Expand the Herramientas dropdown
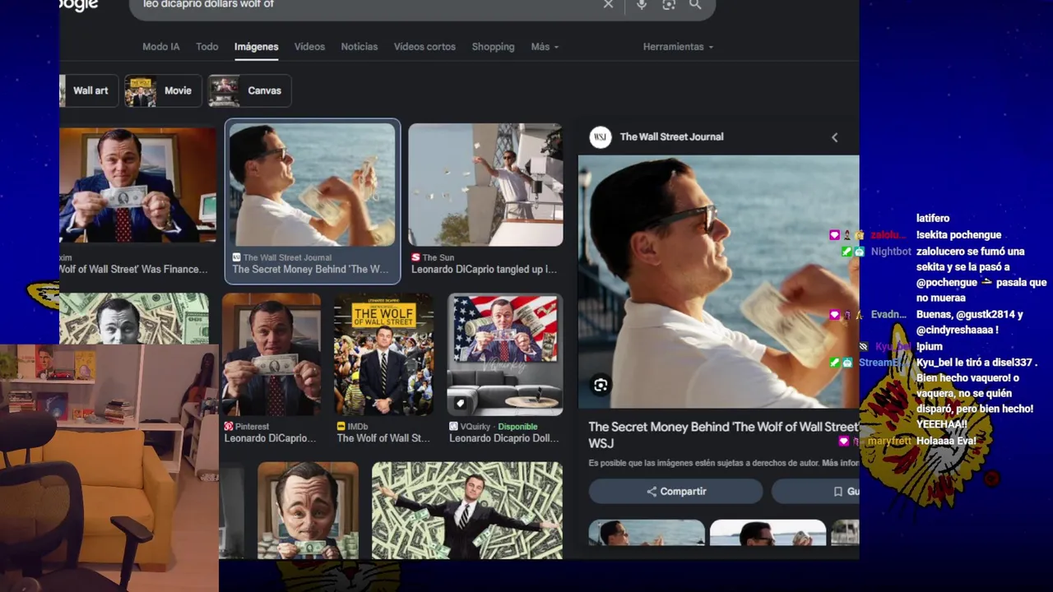The image size is (1053, 592). (678, 47)
